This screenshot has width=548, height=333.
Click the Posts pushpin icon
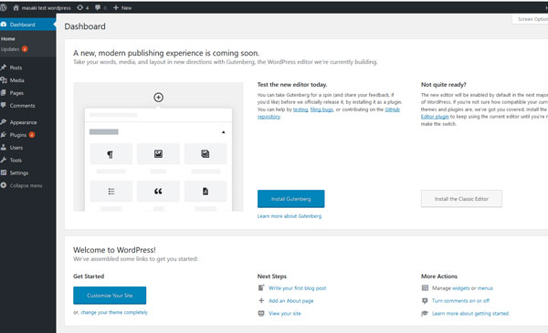[x=4, y=68]
